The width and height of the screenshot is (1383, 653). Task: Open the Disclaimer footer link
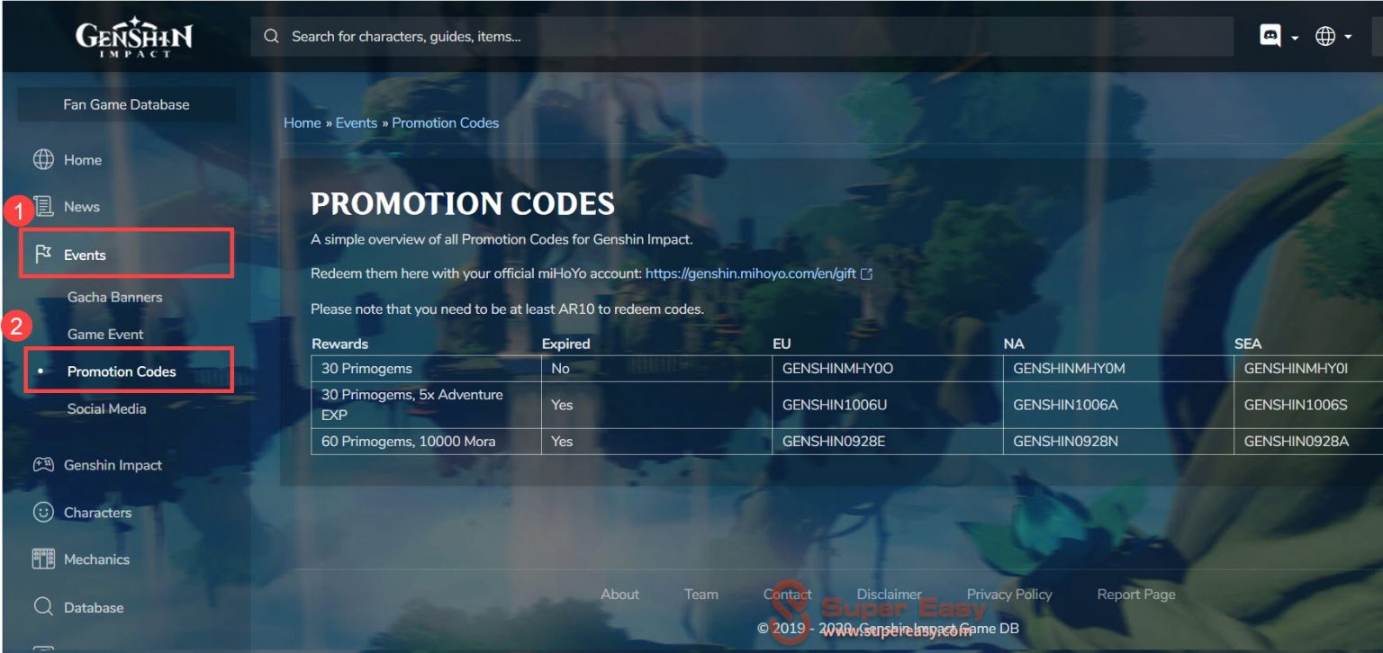889,594
